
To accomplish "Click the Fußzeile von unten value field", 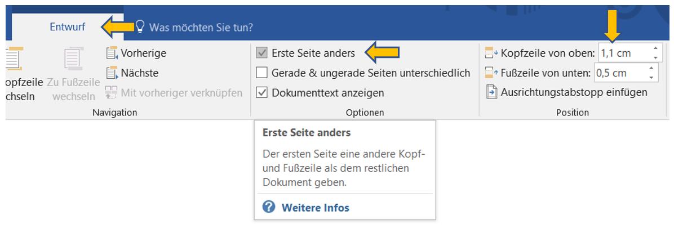I will click(618, 73).
